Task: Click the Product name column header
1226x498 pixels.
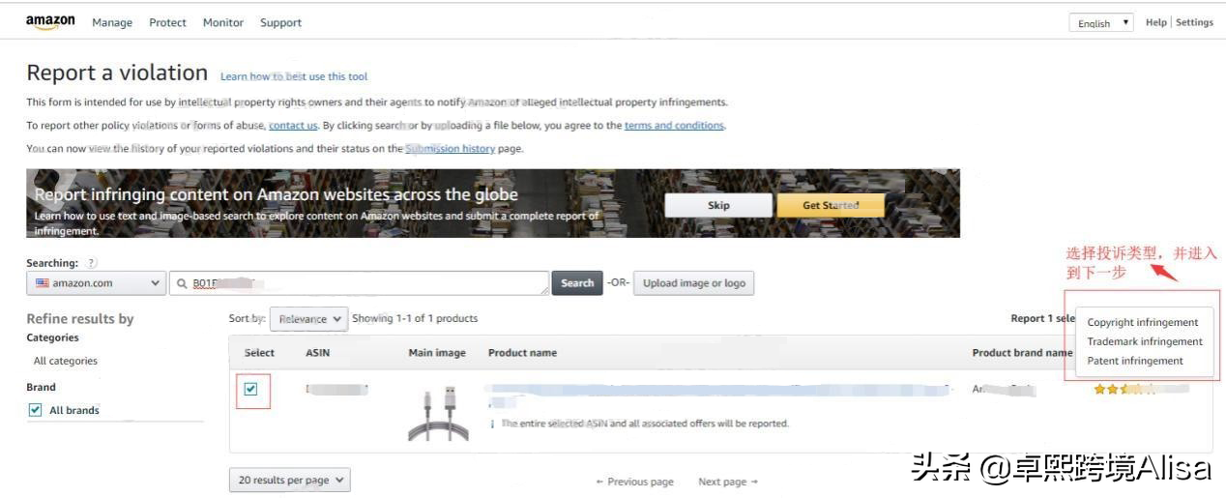Action: (522, 353)
